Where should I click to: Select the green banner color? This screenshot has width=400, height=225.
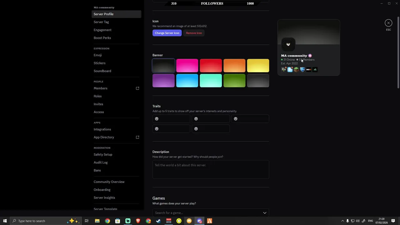pyautogui.click(x=234, y=81)
